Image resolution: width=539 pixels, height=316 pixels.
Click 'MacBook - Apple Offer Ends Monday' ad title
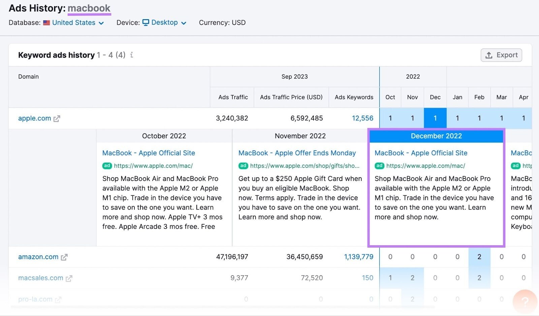coord(297,153)
